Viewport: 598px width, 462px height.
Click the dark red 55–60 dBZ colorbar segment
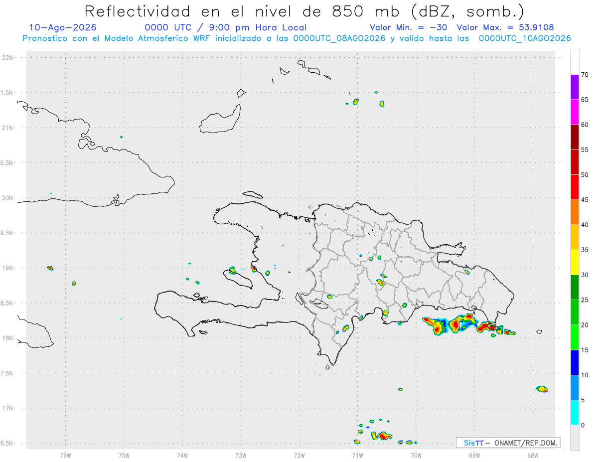575,137
